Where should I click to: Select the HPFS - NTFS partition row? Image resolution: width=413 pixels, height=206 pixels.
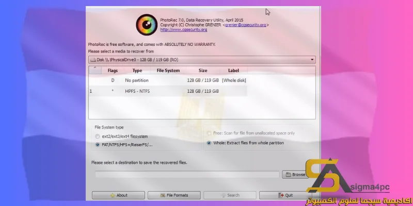click(168, 91)
